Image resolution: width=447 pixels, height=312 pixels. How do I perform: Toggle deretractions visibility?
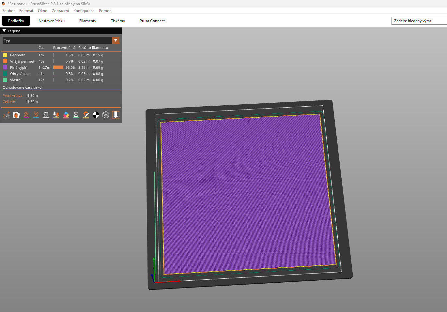36,115
